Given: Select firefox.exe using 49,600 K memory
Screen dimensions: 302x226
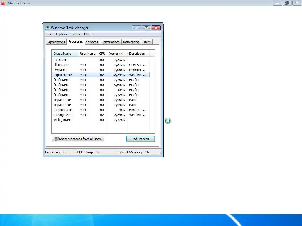Looking at the screenshot, I should pos(101,85).
